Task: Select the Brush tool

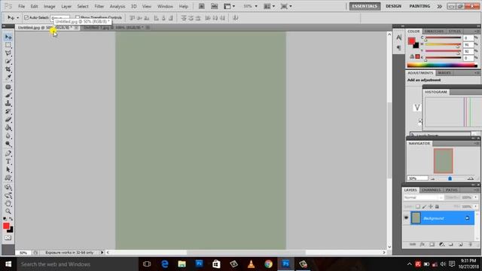Action: pos(8,96)
